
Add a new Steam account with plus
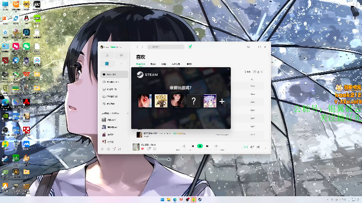coord(222,101)
